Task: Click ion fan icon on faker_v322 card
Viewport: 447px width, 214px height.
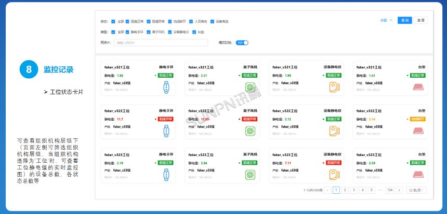Action: 251,131
